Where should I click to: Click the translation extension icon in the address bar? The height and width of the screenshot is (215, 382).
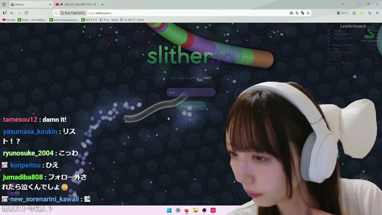pyautogui.click(x=303, y=13)
